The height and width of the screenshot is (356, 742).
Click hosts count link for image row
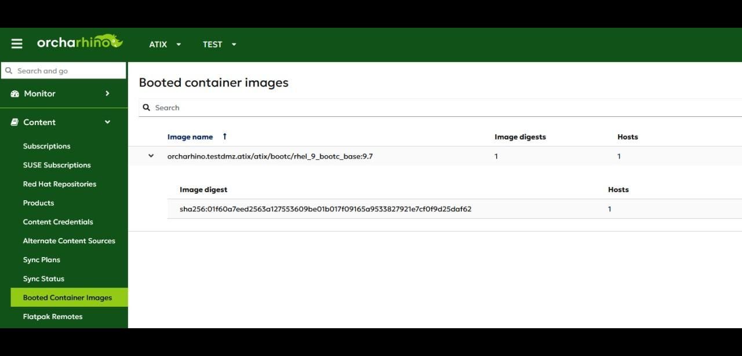coord(619,156)
